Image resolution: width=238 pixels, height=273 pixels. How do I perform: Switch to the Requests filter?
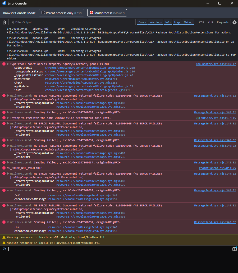click(222, 22)
